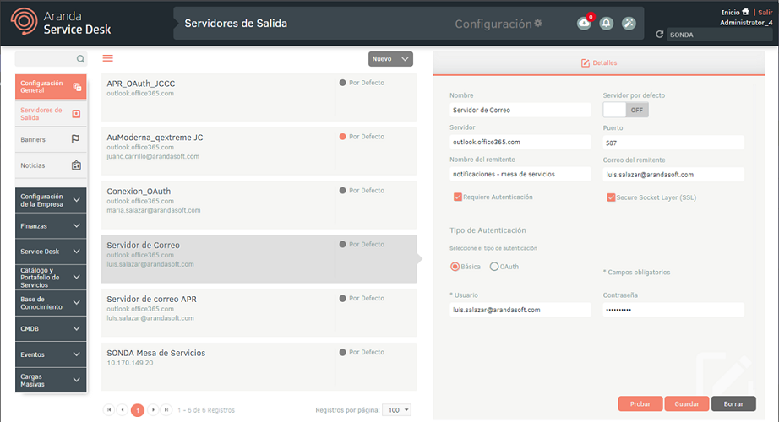Expand the Finanzas section

pyautogui.click(x=51, y=226)
